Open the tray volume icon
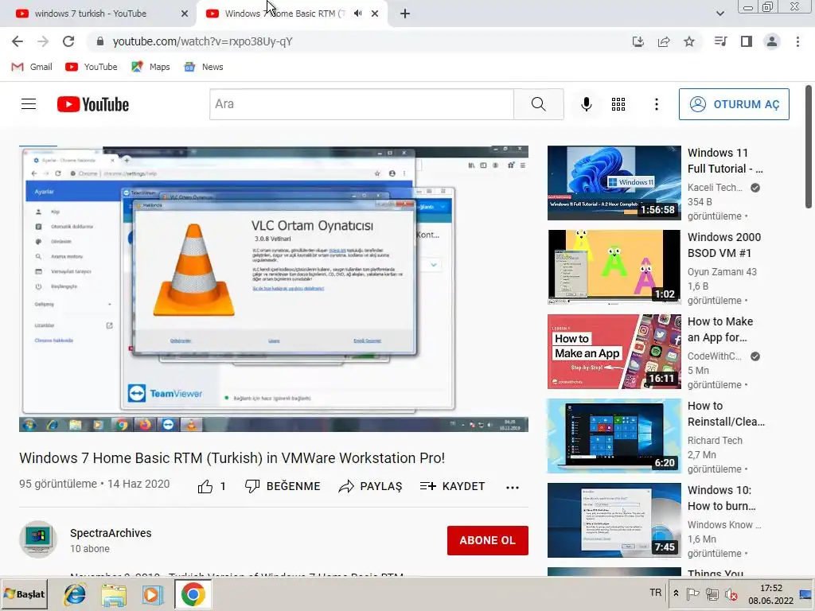 731,594
